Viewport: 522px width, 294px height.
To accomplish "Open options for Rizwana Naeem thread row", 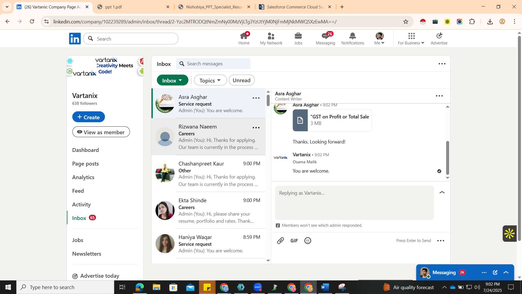I will (256, 128).
